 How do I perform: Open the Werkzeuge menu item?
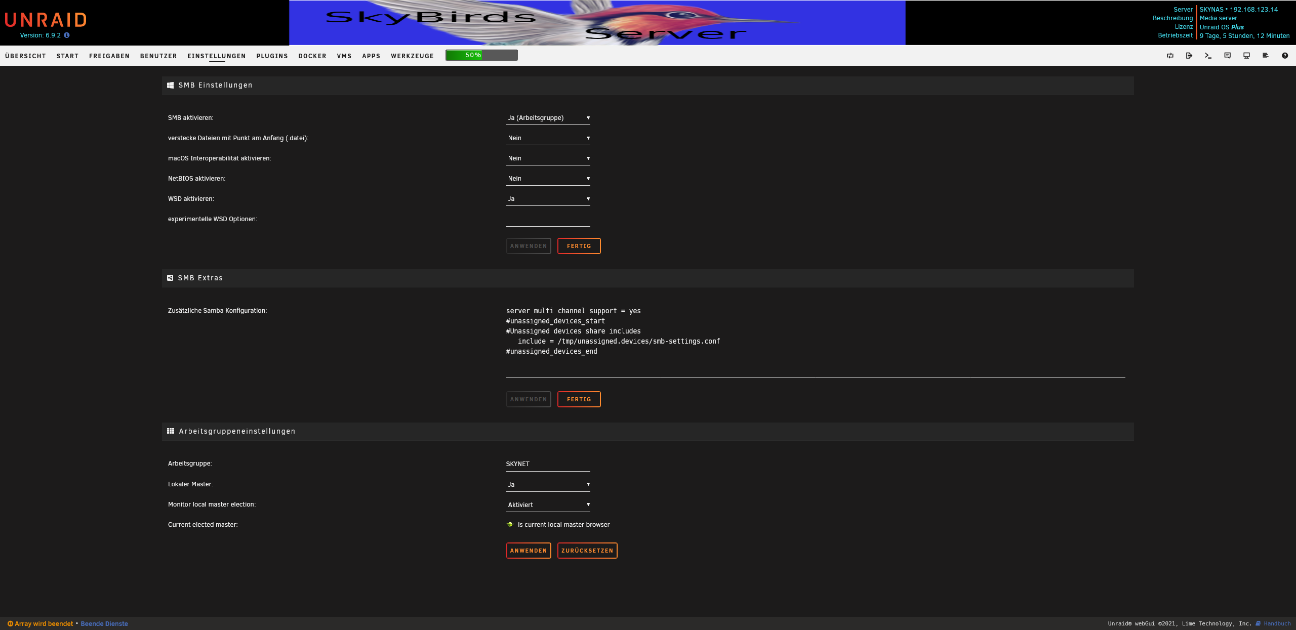[x=412, y=56]
